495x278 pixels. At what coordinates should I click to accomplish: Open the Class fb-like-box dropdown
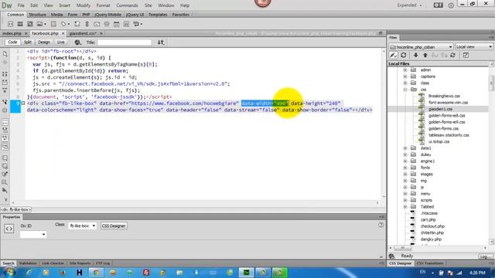(82, 225)
